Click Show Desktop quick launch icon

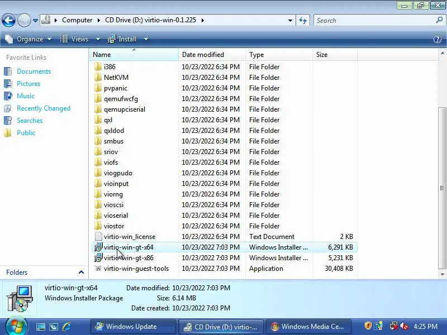[x=40, y=327]
